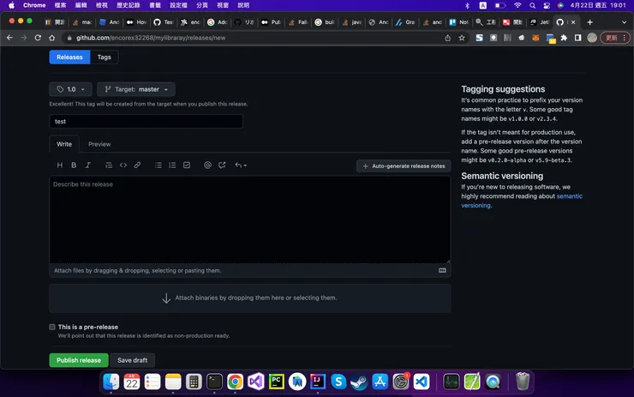Viewport: 634px width, 397px height.
Task: Select the Tags tab
Action: [104, 57]
